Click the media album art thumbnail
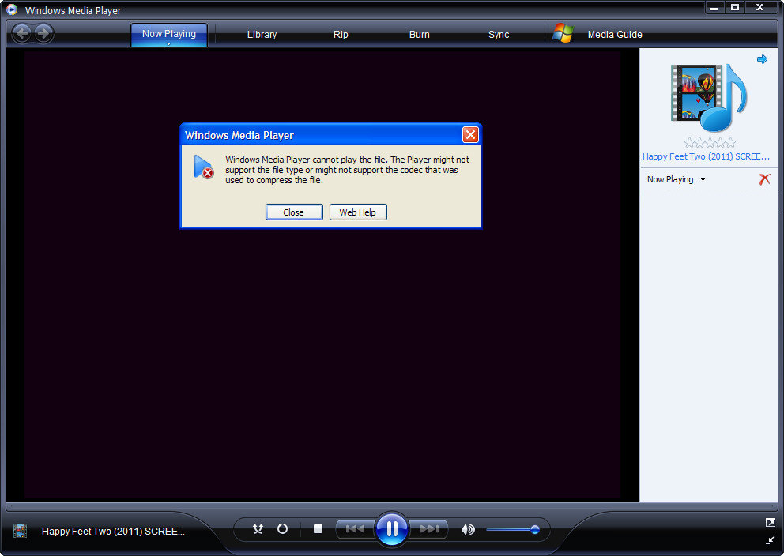Screen dimensions: 784x556 (708, 97)
